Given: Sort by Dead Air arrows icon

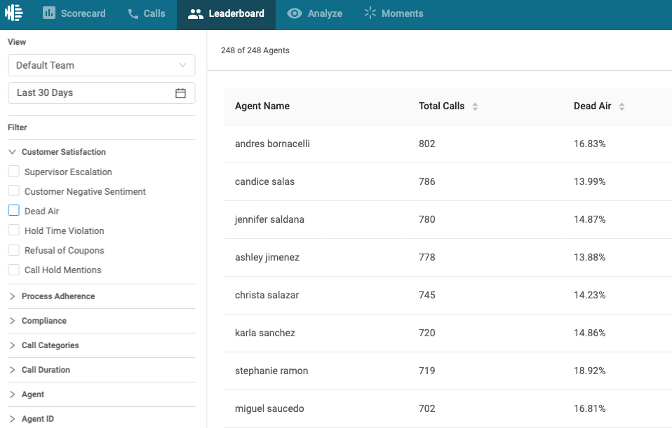Looking at the screenshot, I should click(x=621, y=106).
